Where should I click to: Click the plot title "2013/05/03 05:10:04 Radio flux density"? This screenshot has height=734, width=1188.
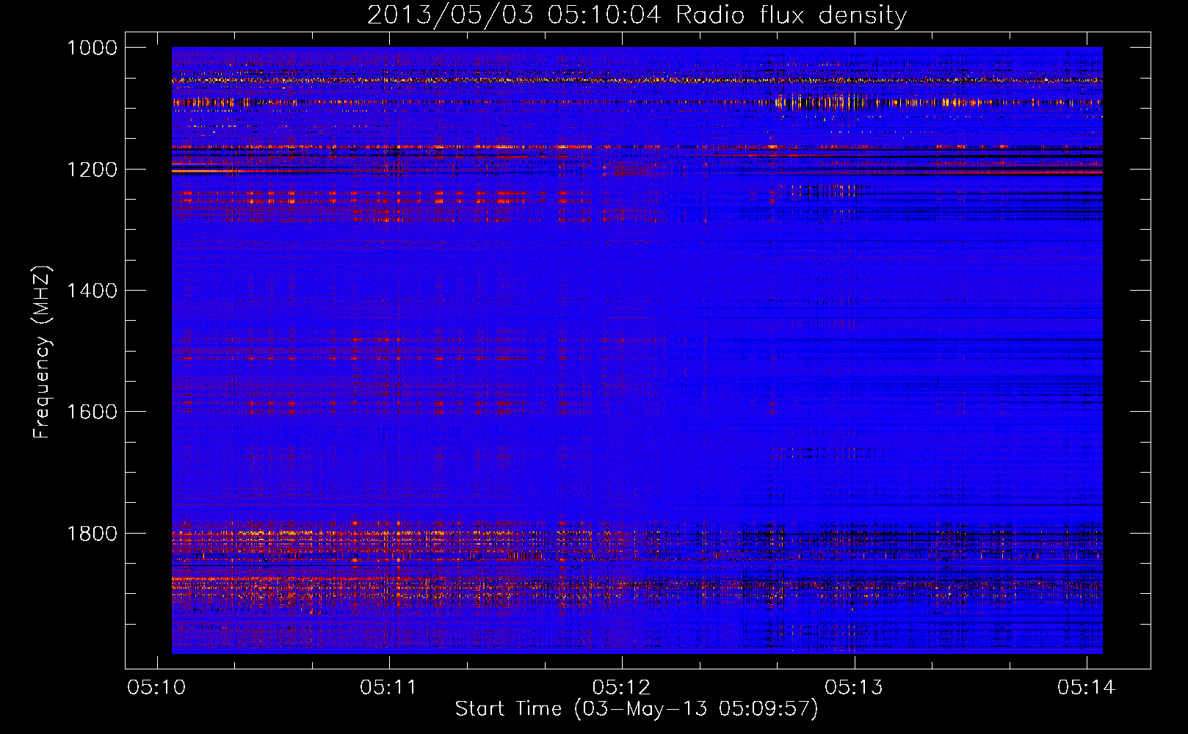637,15
